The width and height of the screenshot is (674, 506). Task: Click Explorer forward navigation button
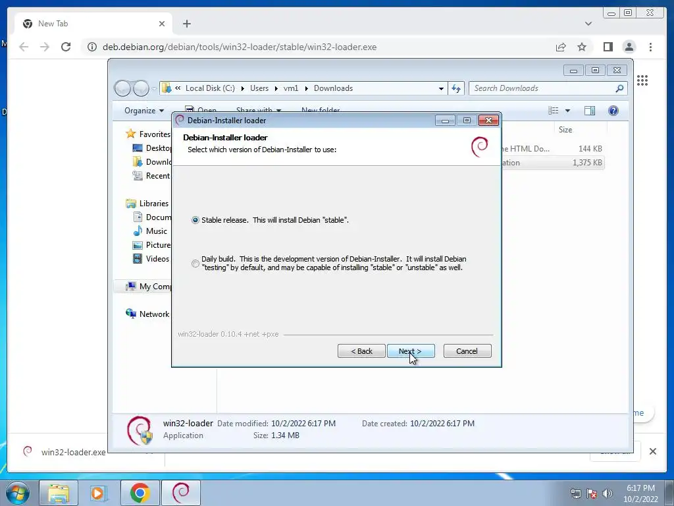click(x=141, y=88)
